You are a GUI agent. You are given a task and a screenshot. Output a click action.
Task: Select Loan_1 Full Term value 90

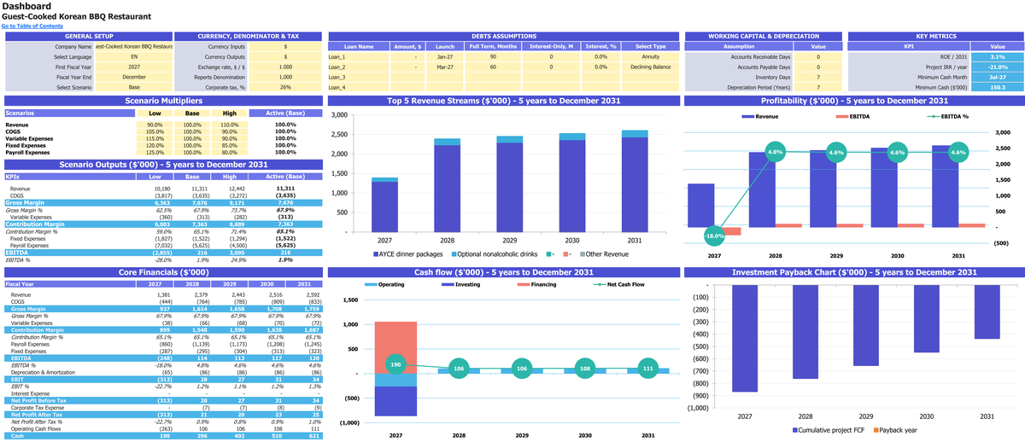pos(492,56)
